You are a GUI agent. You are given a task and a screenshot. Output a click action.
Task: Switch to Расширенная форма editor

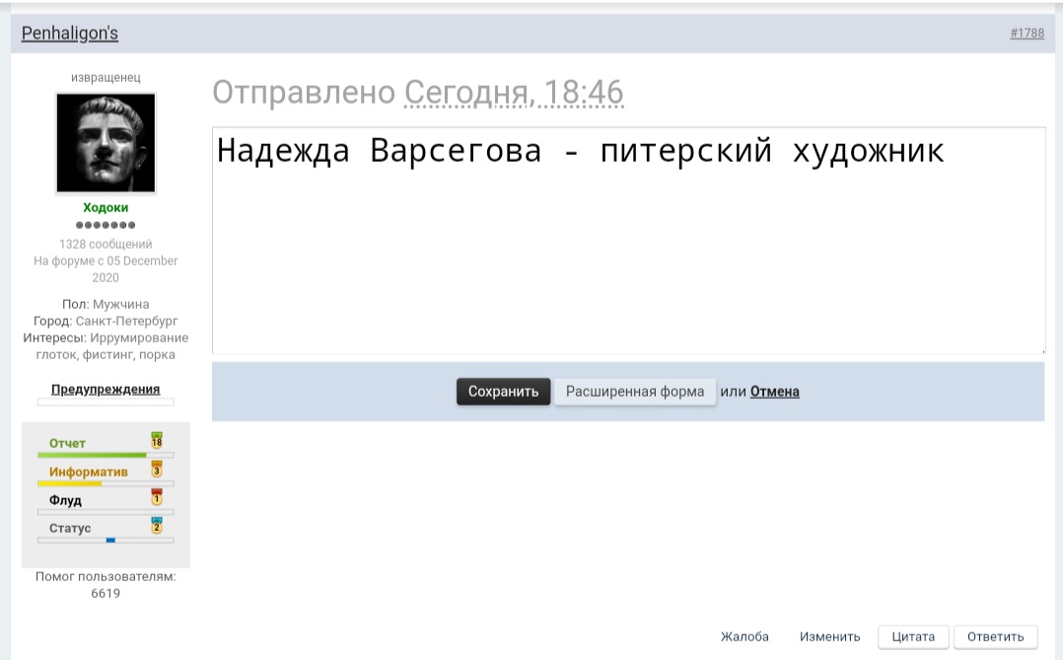tap(635, 392)
